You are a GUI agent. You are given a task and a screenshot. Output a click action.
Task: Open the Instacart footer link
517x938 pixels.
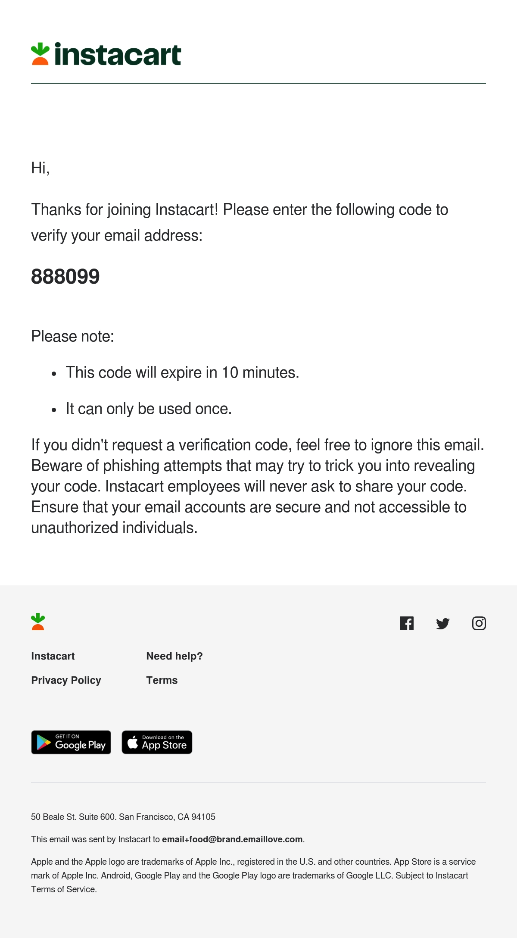click(x=53, y=656)
